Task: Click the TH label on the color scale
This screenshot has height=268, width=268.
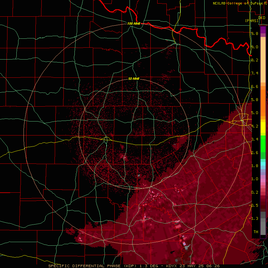Action: (256, 232)
